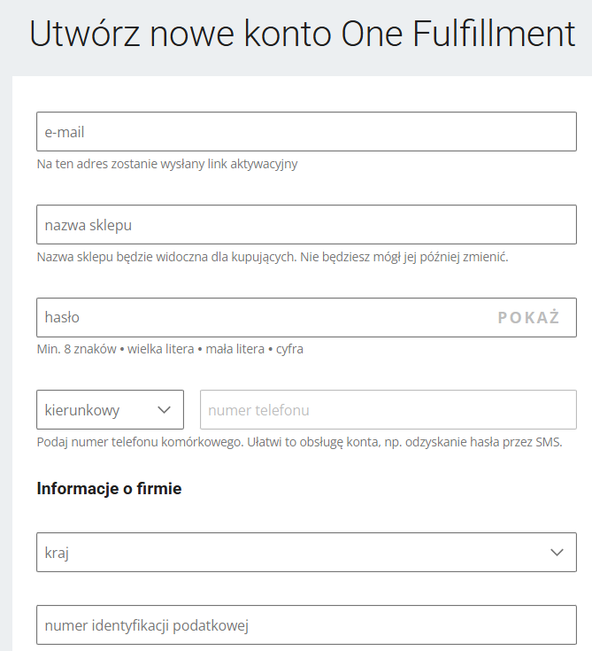592x651 pixels.
Task: Click the Informacje o firmie section heading
Action: 109,488
